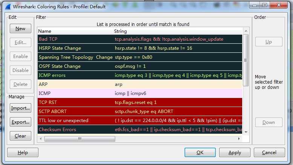
Task: Minimize the Coloring Rules window
Action: point(255,5)
